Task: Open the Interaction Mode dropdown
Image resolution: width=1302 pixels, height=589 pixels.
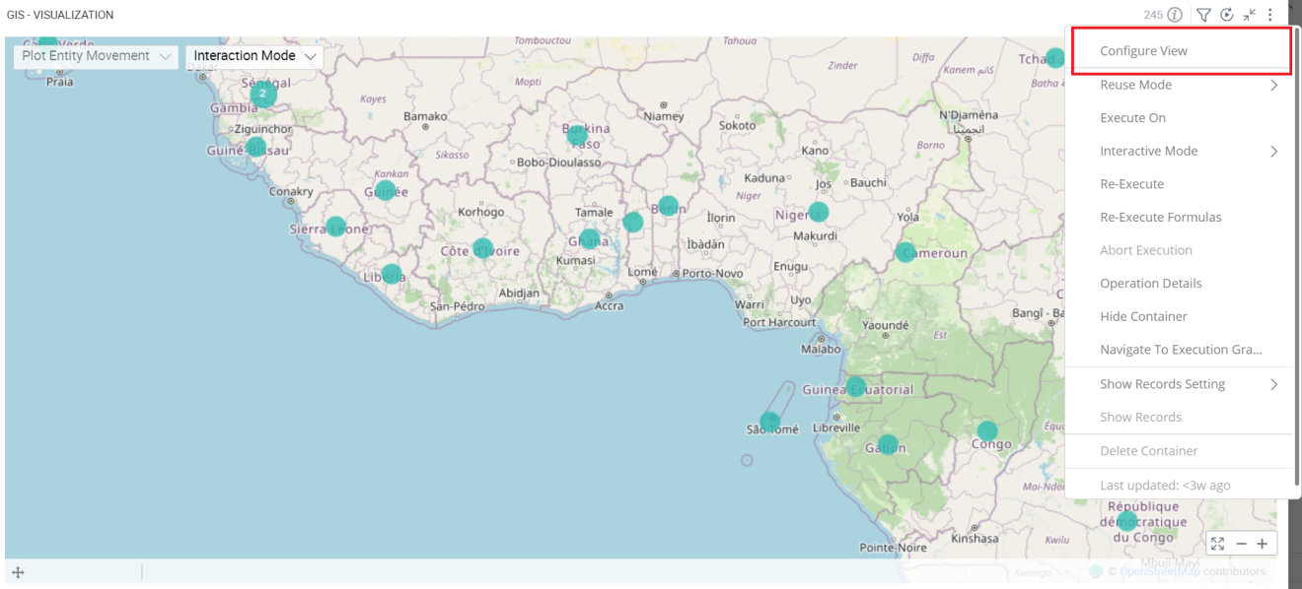Action: pos(254,56)
